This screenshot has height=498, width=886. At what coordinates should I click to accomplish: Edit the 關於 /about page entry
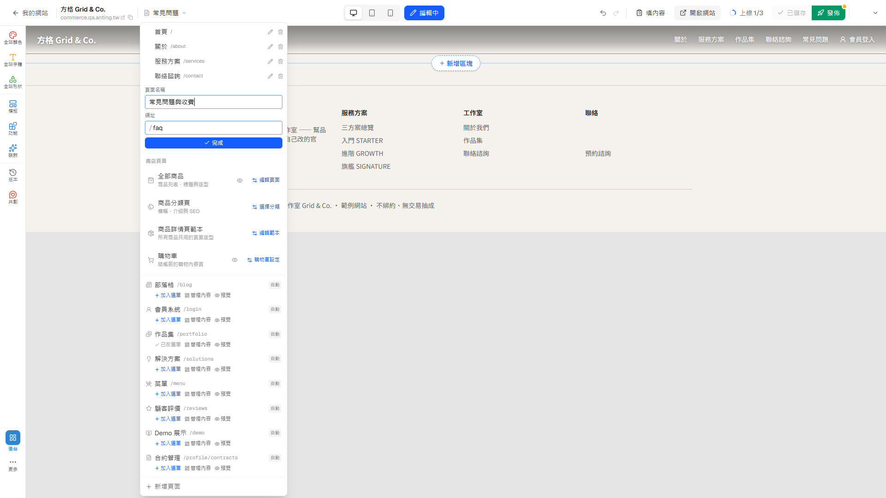click(x=270, y=47)
